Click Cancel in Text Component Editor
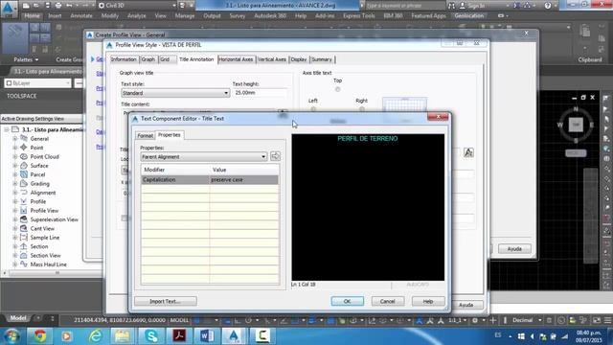 [387, 301]
